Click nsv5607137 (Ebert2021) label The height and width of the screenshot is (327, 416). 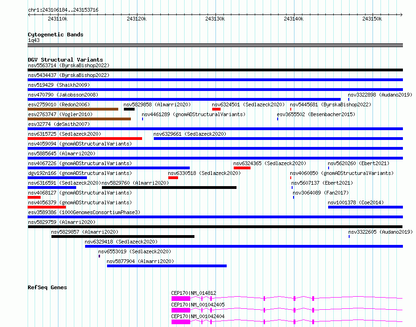(x=322, y=183)
